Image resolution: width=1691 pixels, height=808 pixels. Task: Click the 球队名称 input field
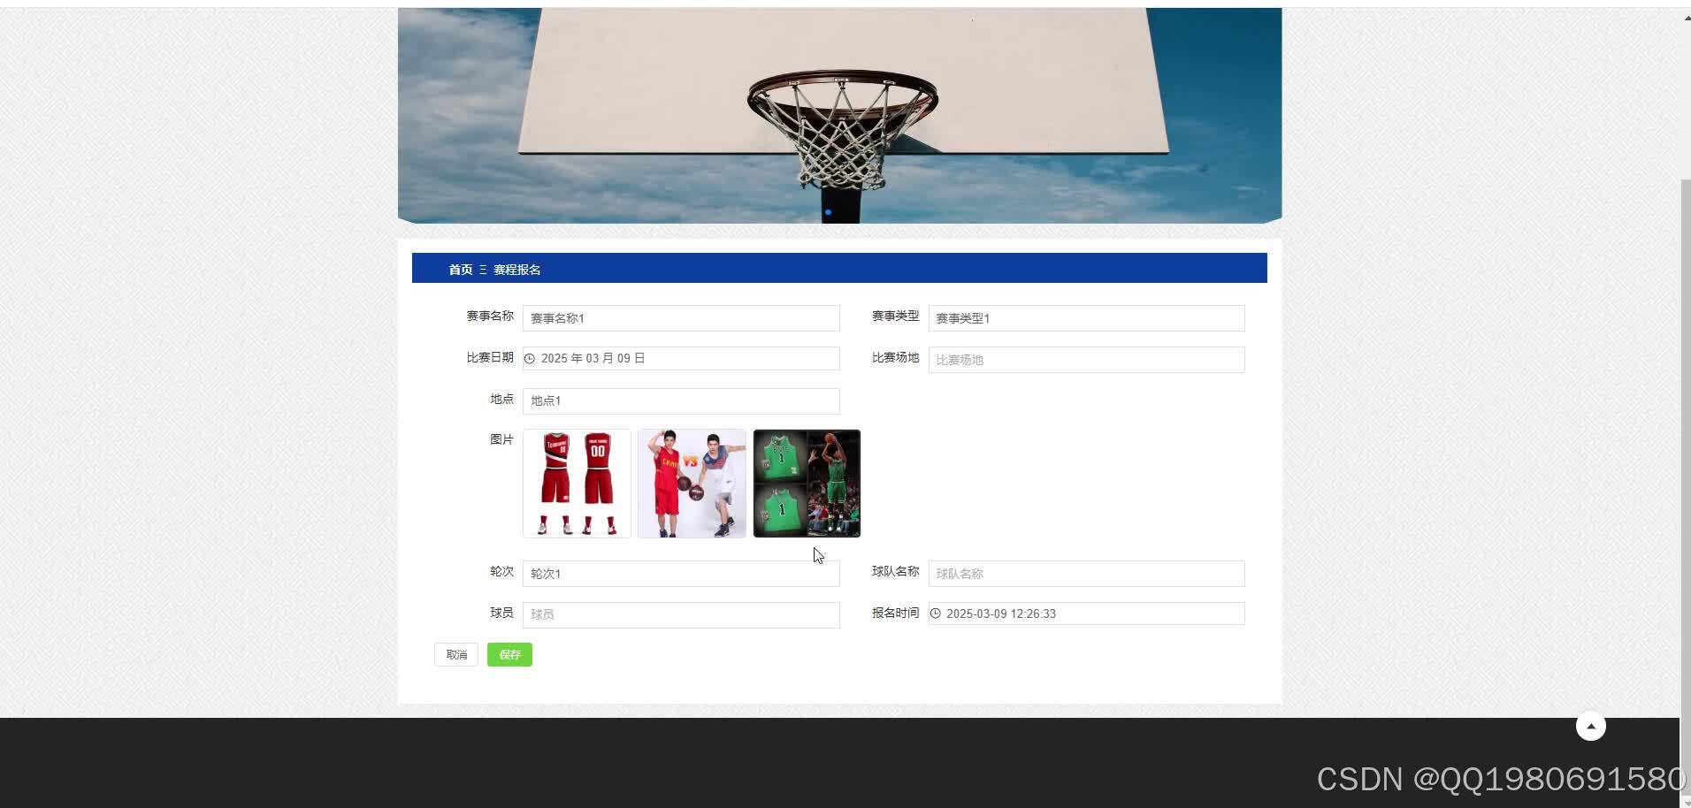(1086, 573)
